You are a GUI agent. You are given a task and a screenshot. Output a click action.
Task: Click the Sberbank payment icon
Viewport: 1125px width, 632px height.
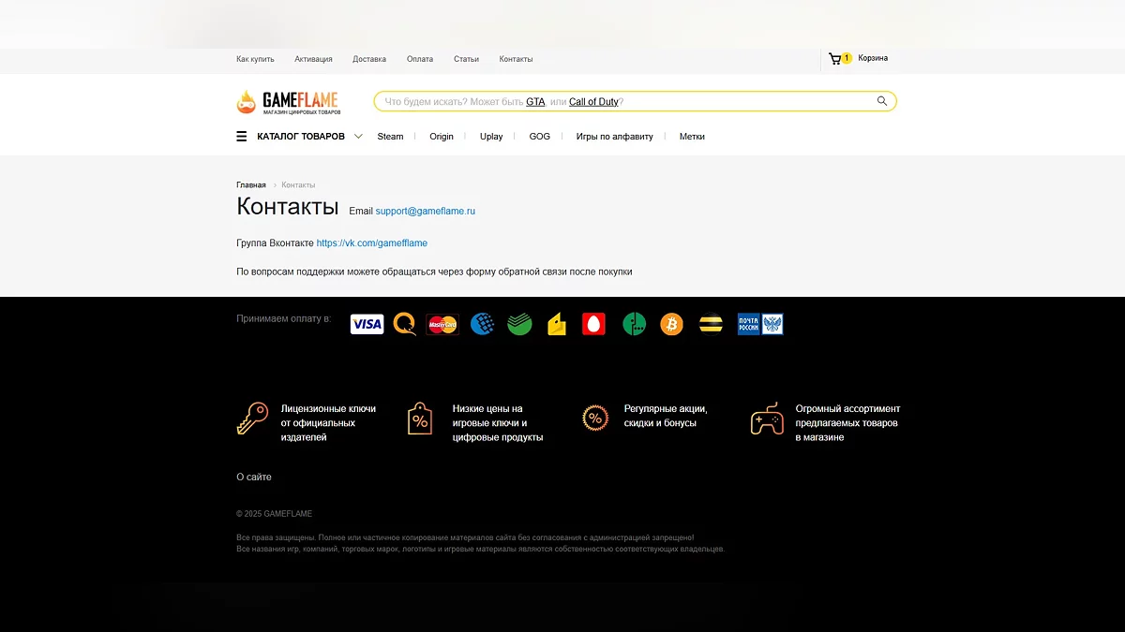pyautogui.click(x=519, y=324)
